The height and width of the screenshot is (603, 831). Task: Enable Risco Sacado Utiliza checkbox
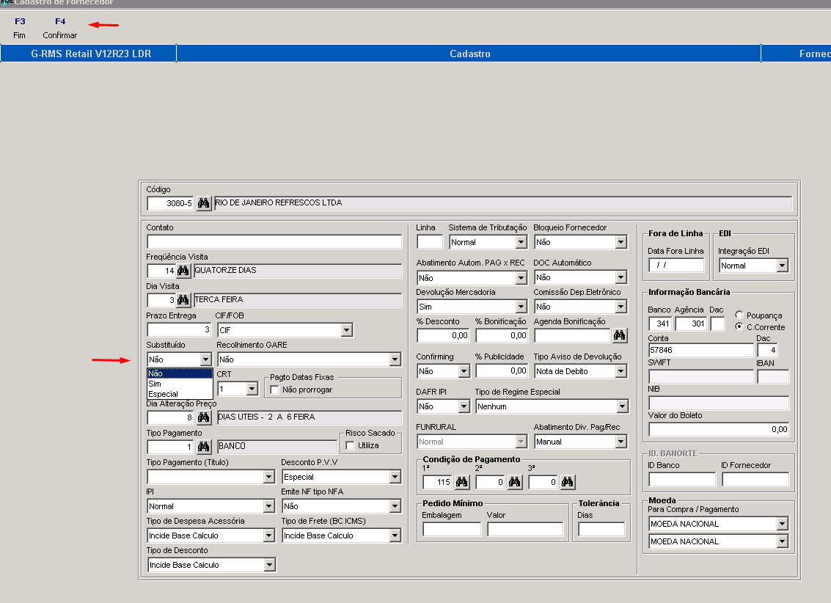pyautogui.click(x=350, y=445)
